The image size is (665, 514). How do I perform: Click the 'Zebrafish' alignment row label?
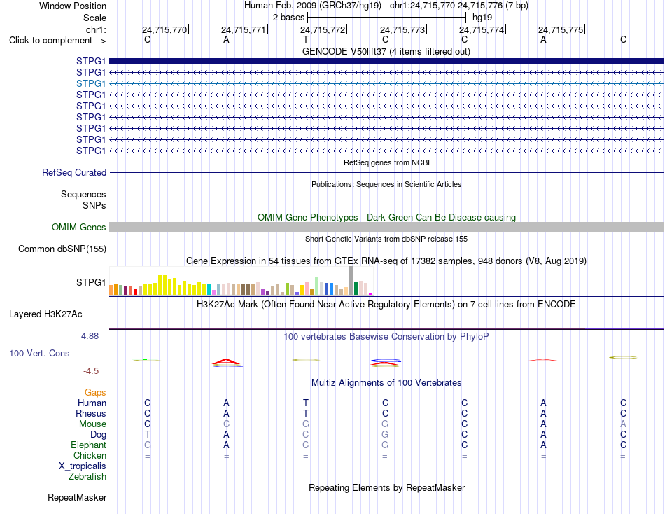click(87, 477)
